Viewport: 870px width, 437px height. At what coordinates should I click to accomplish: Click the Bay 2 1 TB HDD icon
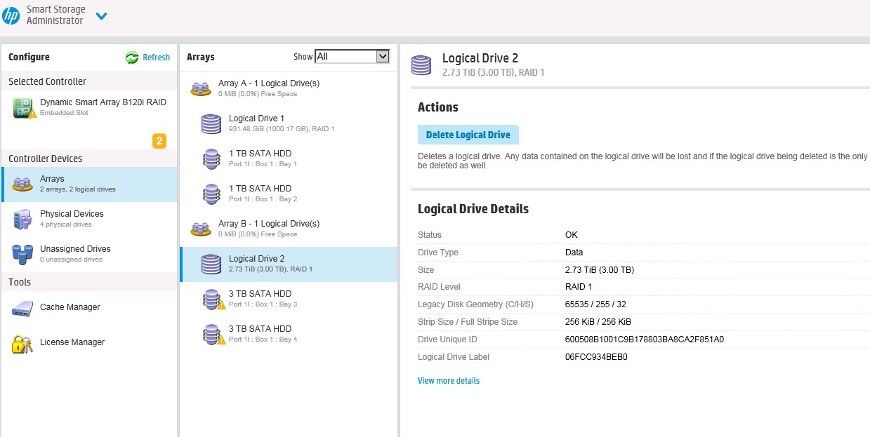click(211, 194)
